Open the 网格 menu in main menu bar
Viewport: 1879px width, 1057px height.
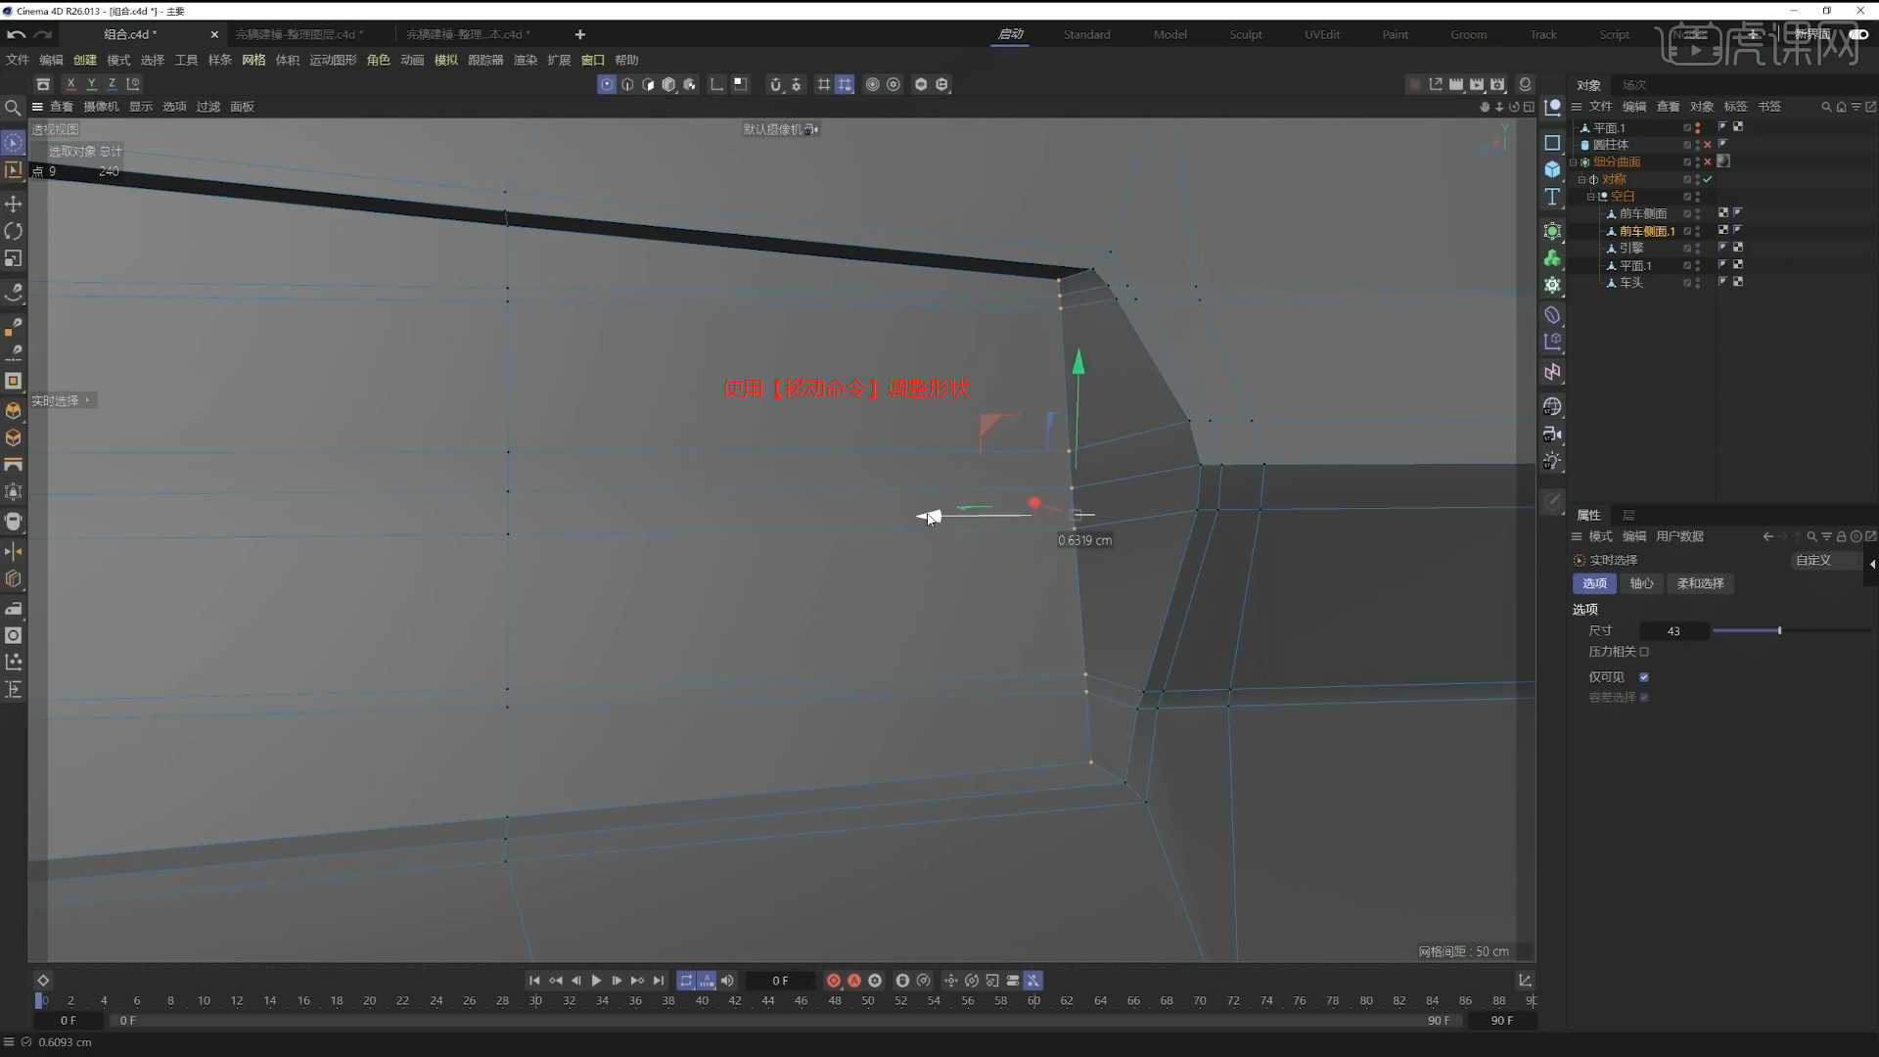click(253, 60)
